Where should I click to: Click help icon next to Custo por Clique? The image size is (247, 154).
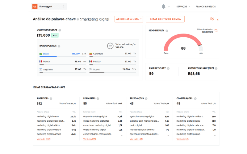pos(216,68)
